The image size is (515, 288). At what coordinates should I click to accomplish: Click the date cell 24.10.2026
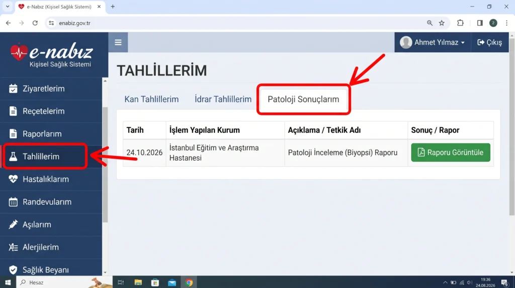coord(144,153)
